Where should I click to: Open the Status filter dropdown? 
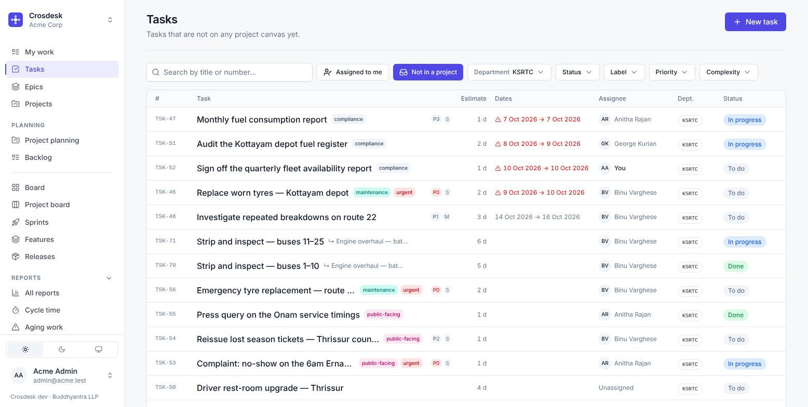click(x=577, y=72)
